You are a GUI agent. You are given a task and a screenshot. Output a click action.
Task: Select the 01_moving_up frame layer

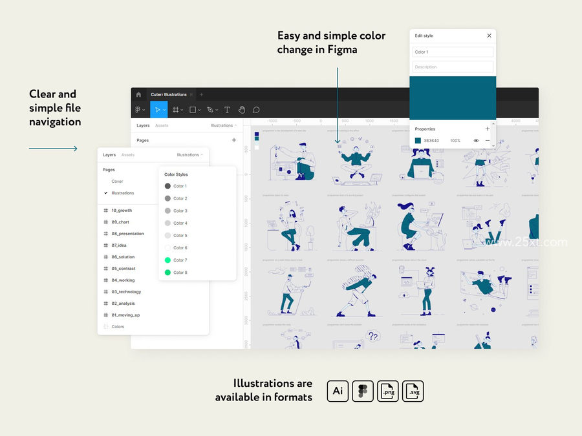pyautogui.click(x=125, y=315)
